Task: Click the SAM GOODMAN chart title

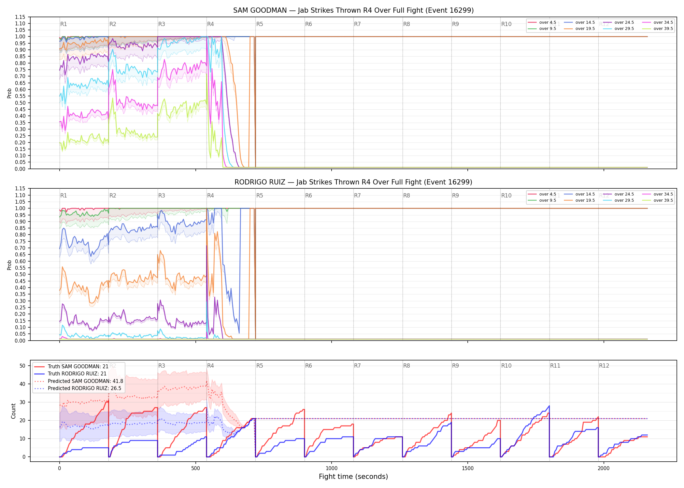Action: [353, 10]
